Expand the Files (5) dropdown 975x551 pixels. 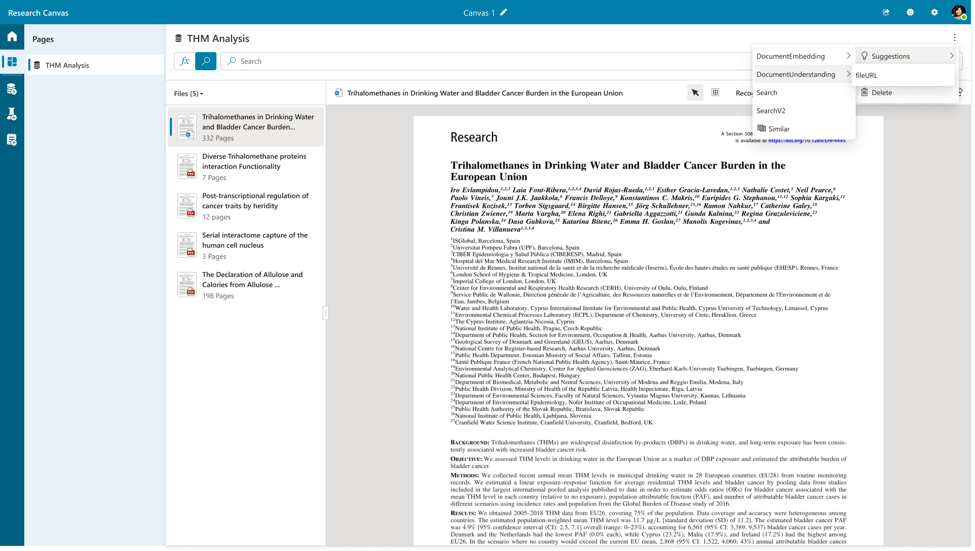pyautogui.click(x=188, y=94)
